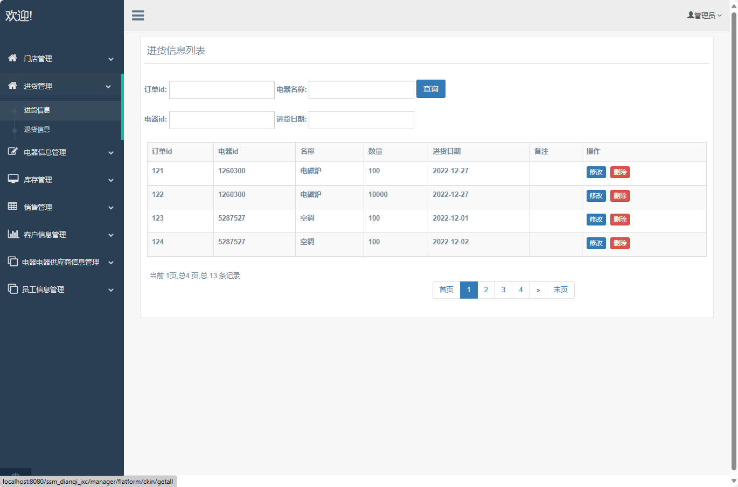
Task: Toggle sidebar with hamburger menu icon
Action: (138, 16)
